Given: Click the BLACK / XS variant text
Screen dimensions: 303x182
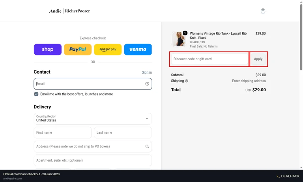Looking at the screenshot, I should click(197, 42).
